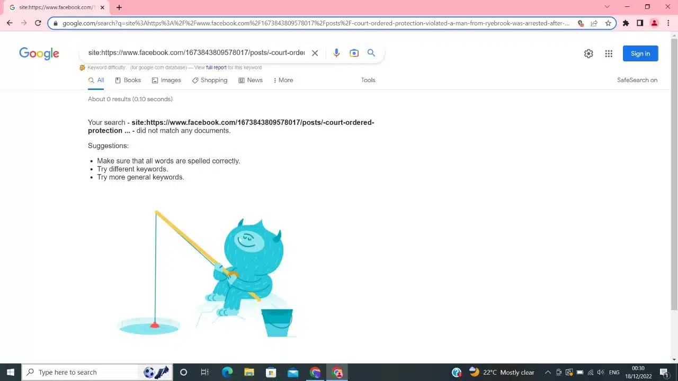Open Chrome three-dot menu

pyautogui.click(x=668, y=23)
